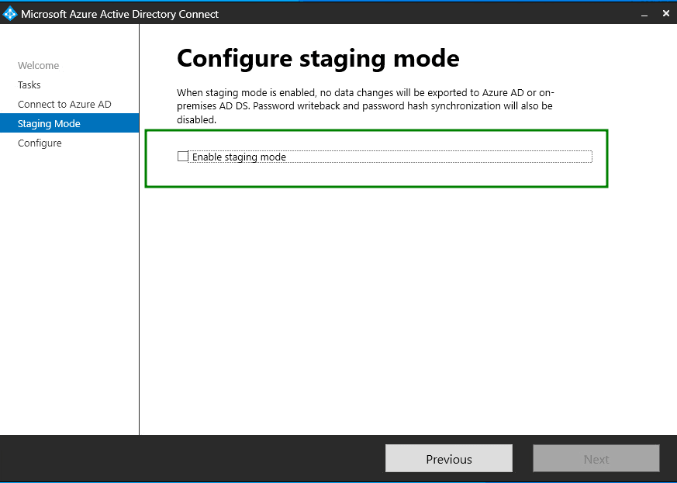Select Connect to Azure AD sidebar step
This screenshot has width=677, height=483.
[64, 105]
